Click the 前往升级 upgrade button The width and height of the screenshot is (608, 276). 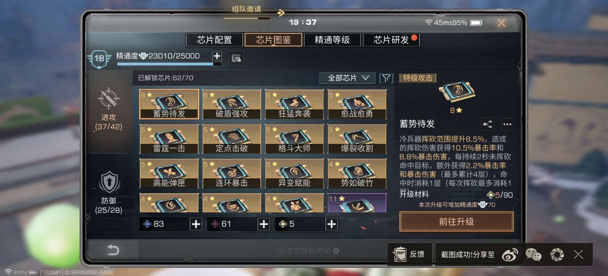click(x=456, y=222)
